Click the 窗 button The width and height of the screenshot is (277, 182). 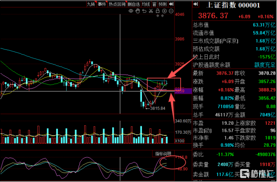(154, 4)
